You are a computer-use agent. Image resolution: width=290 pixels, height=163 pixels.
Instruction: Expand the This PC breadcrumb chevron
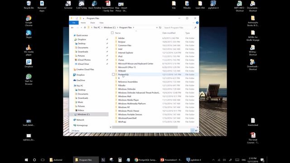[102, 28]
